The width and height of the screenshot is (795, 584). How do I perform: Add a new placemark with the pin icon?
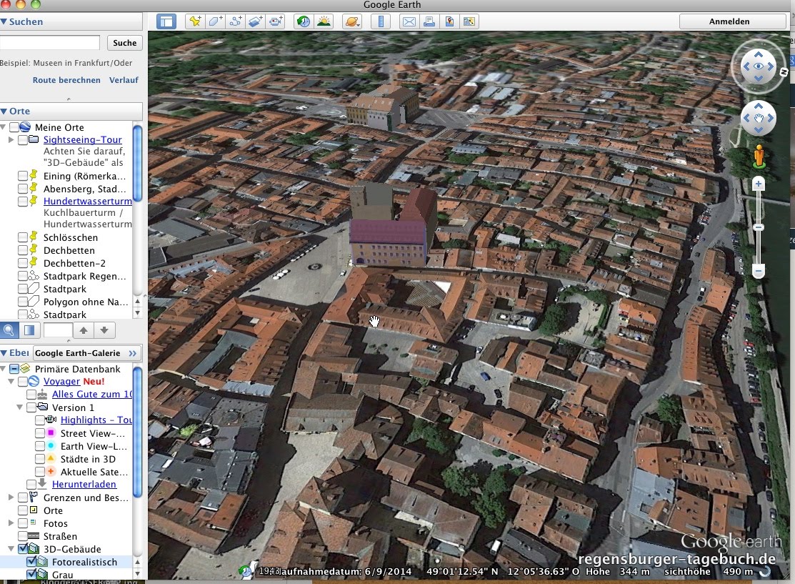(194, 21)
